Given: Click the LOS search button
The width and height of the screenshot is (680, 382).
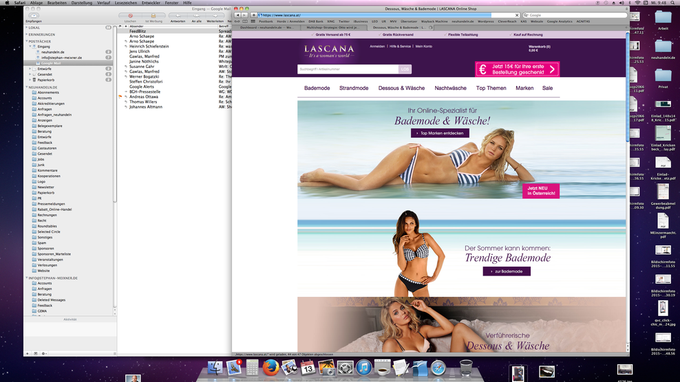Looking at the screenshot, I should pos(405,69).
